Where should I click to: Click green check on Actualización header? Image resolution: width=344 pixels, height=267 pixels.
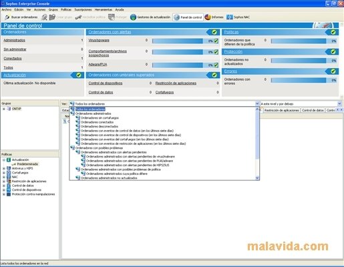(x=78, y=75)
